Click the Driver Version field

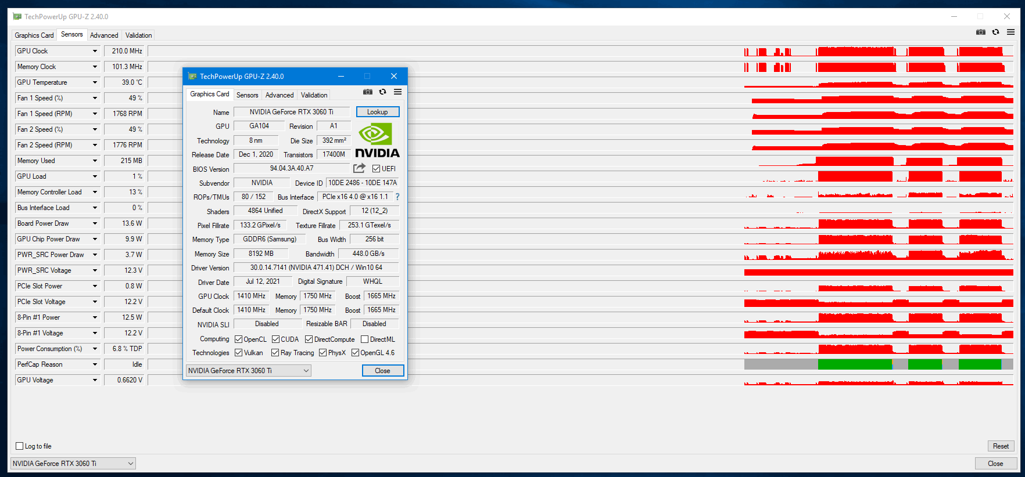pyautogui.click(x=317, y=268)
